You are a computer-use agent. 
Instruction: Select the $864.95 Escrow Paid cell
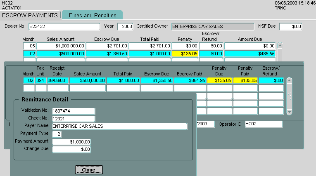pyautogui.click(x=190, y=80)
